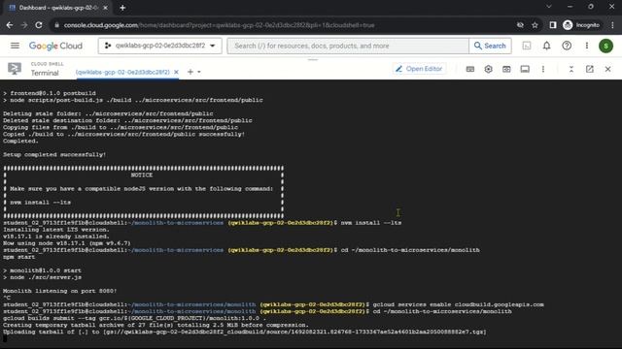Click the Cloud Shell terminal logo icon
Screen dimensions: 622x349
pyautogui.click(x=15, y=69)
